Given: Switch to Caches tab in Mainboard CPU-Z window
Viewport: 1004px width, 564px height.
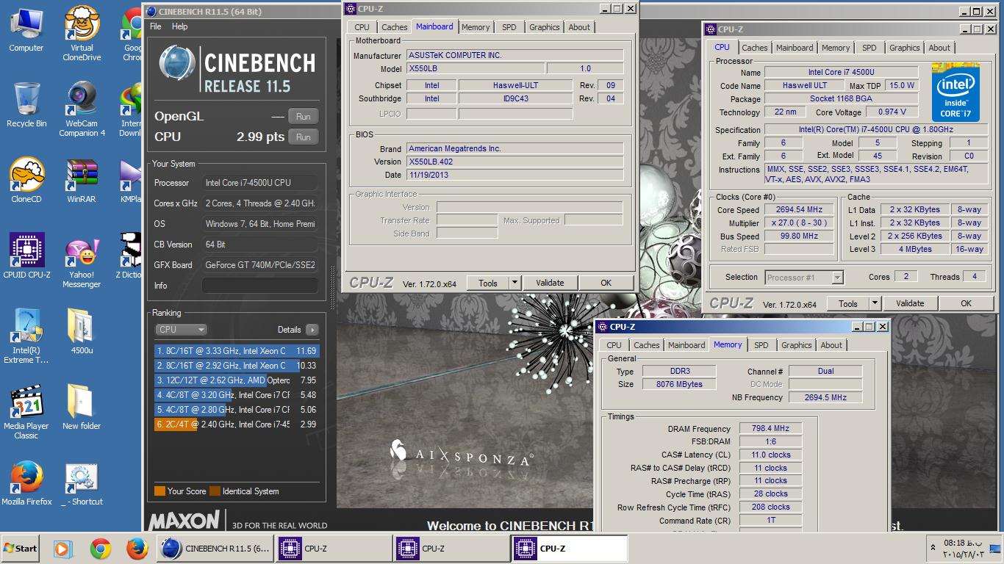Looking at the screenshot, I should pyautogui.click(x=395, y=27).
